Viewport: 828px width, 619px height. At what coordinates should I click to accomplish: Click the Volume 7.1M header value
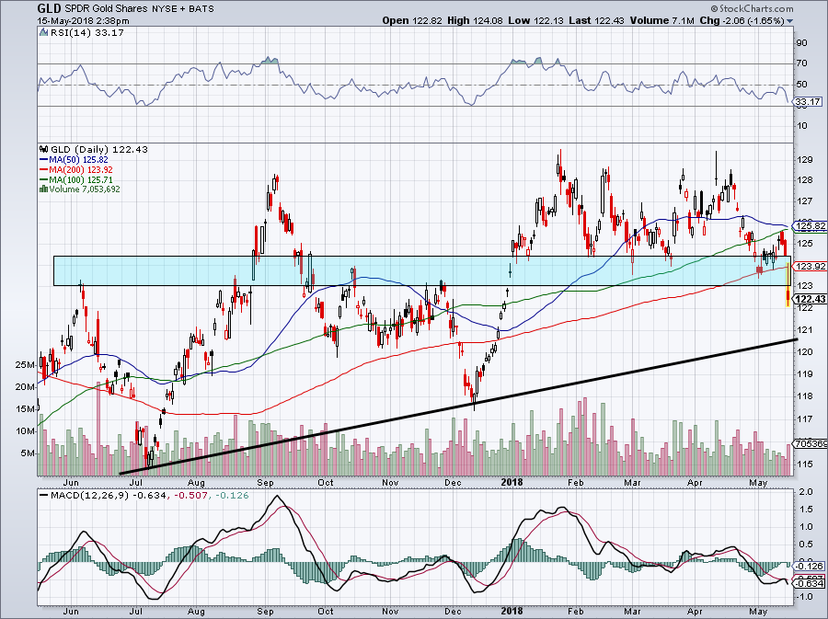point(661,20)
